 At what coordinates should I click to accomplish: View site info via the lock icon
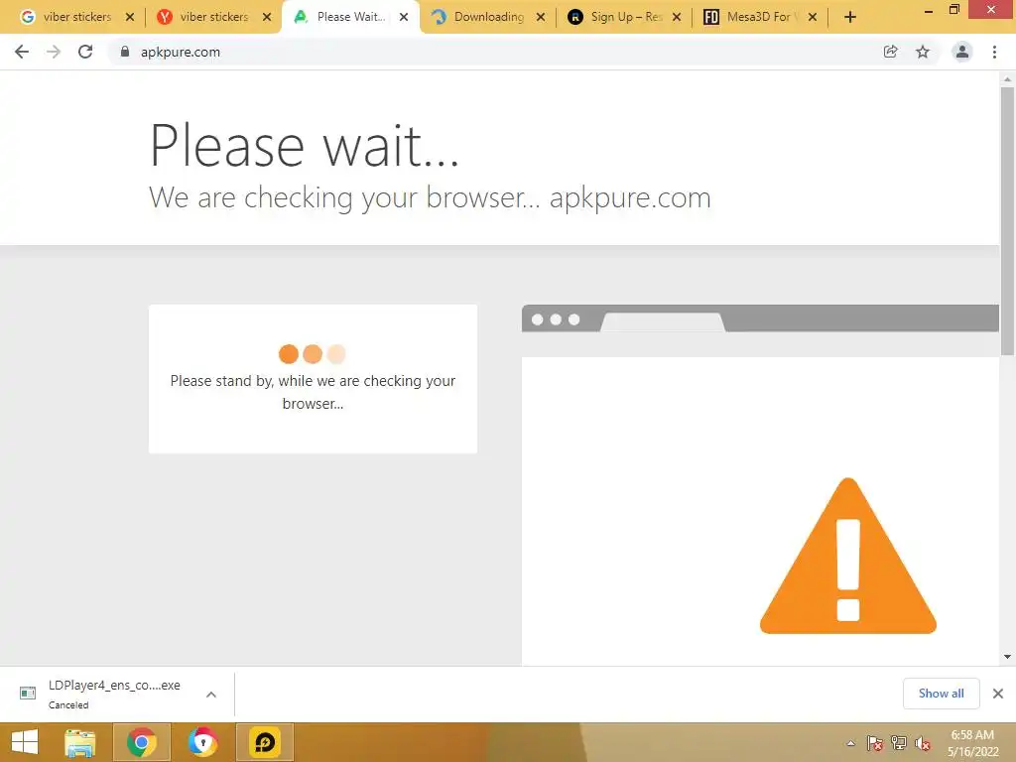pos(125,52)
